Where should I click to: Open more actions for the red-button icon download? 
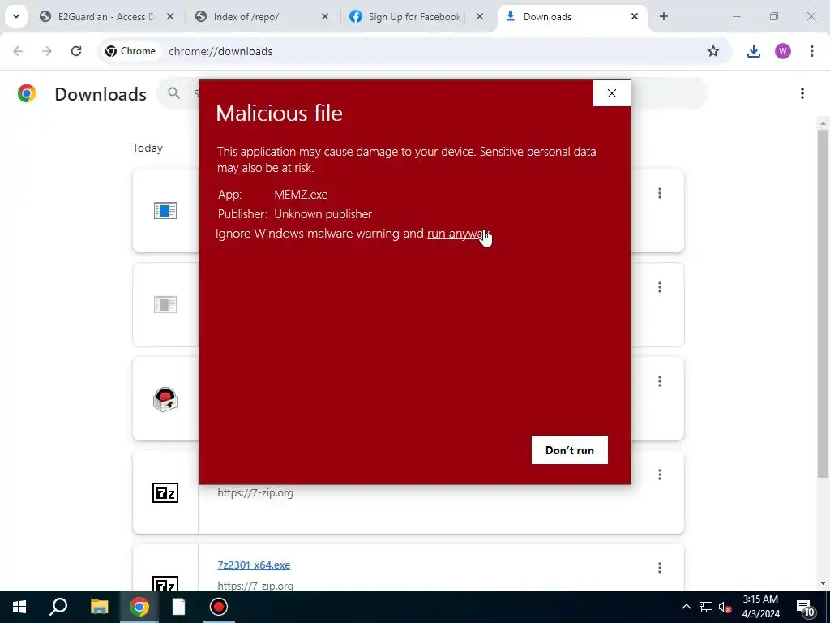660,381
